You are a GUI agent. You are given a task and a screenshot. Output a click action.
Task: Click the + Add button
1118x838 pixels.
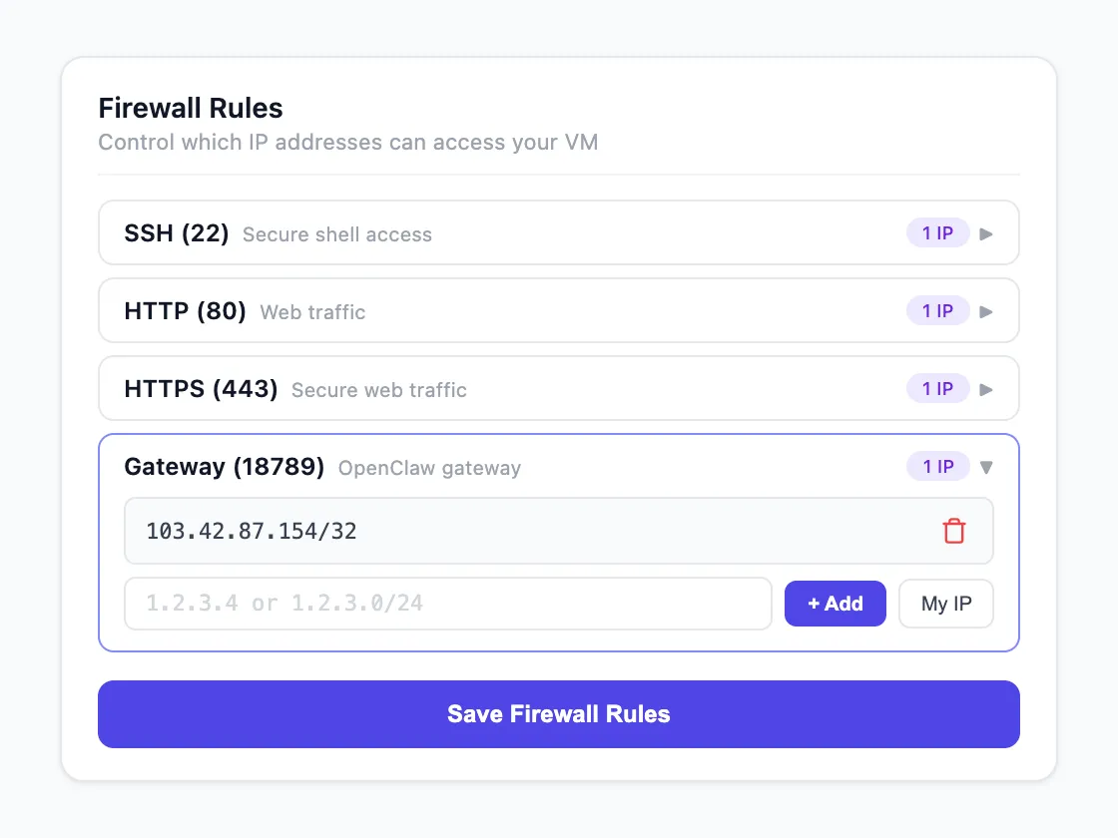pyautogui.click(x=835, y=604)
